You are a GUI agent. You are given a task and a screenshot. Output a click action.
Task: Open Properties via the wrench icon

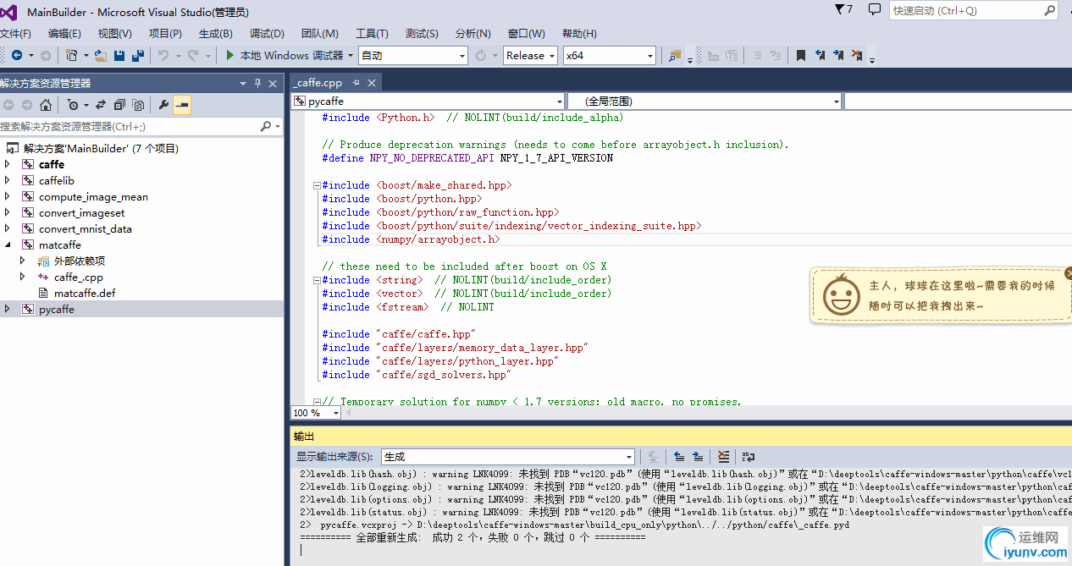click(163, 105)
